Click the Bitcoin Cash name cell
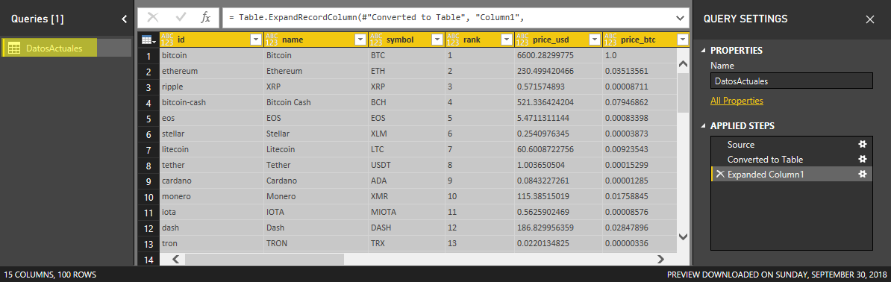891x282 pixels. click(316, 103)
